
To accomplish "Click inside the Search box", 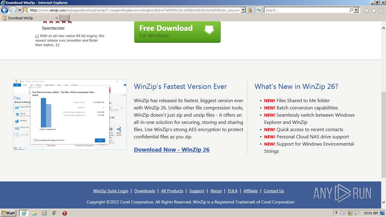I will click(x=306, y=10).
